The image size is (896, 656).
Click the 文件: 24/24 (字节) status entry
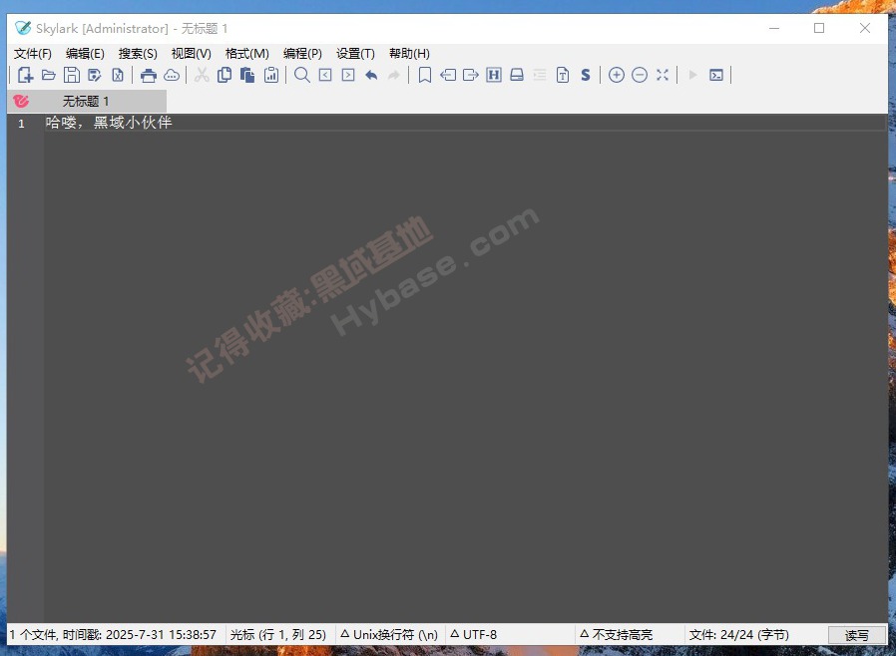pyautogui.click(x=739, y=635)
